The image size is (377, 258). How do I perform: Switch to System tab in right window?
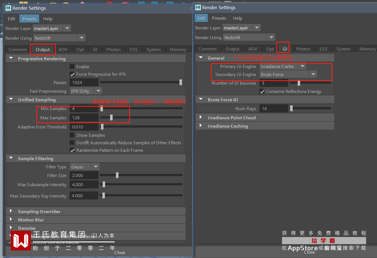(343, 49)
